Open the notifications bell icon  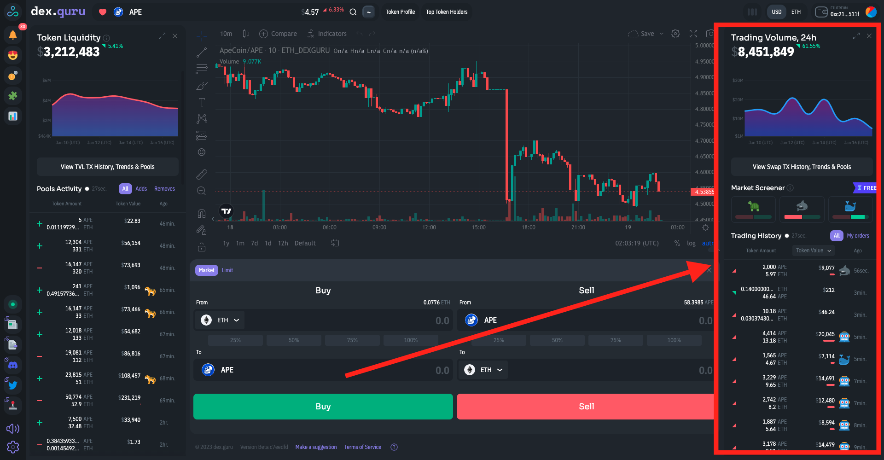point(13,35)
